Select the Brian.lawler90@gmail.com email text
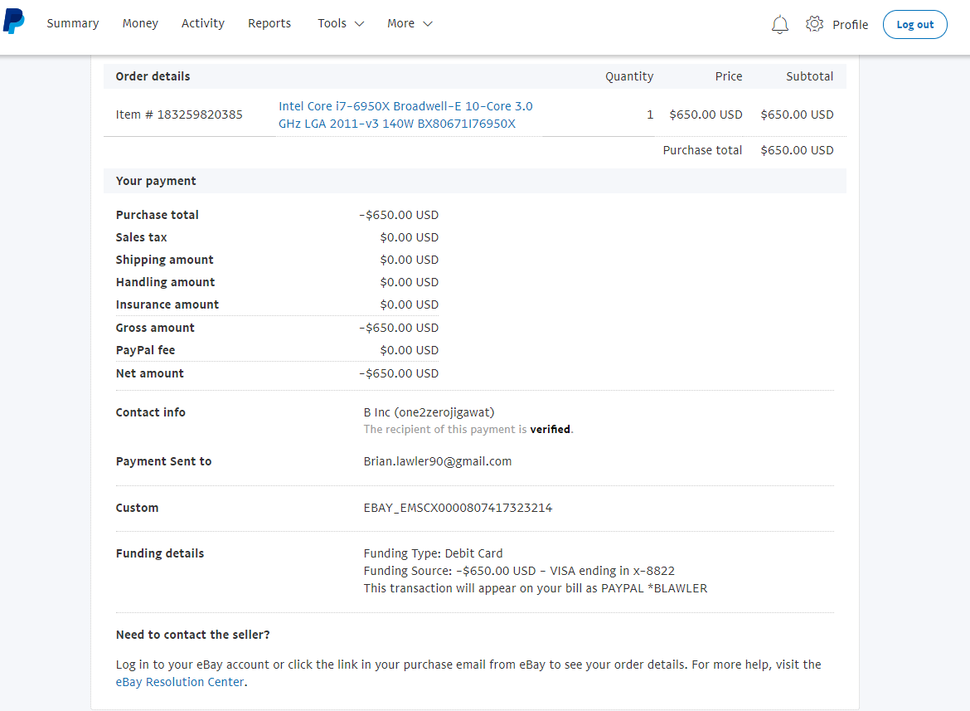Screen dimensions: 970x711 tap(438, 461)
